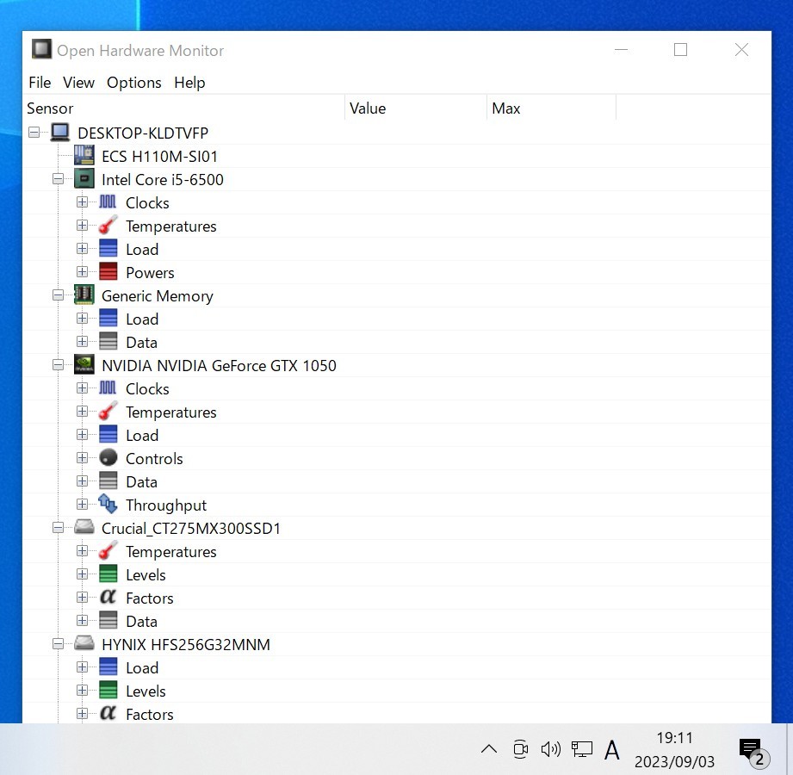Image resolution: width=793 pixels, height=775 pixels.
Task: Expand the Throughput node
Action: coord(82,505)
